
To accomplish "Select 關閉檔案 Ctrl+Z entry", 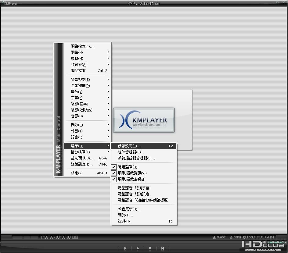I will click(87, 71).
